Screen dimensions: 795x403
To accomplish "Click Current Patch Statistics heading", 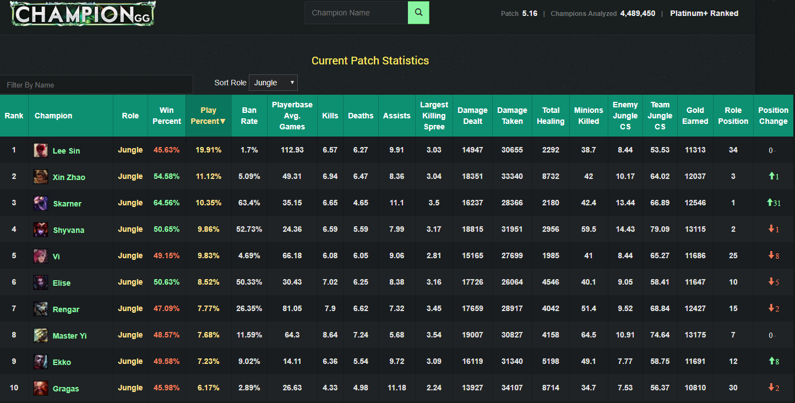I will (x=371, y=61).
